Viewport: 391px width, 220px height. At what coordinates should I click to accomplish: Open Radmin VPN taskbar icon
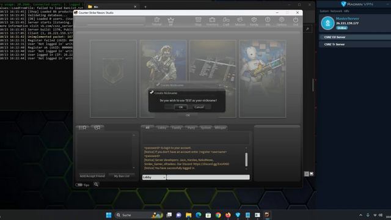[x=238, y=215]
